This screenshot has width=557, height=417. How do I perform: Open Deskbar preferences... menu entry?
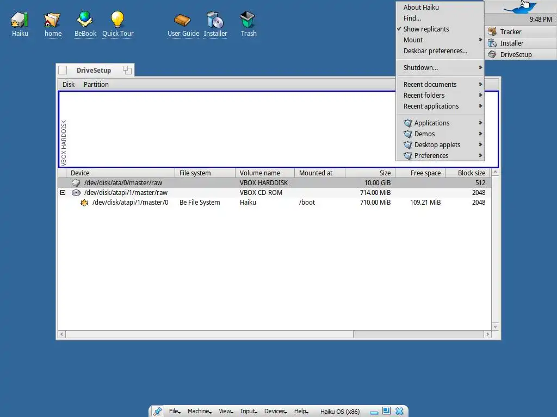point(440,51)
